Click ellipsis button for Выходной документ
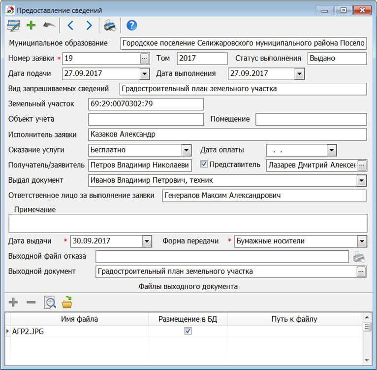The image size is (377, 370). point(362,271)
